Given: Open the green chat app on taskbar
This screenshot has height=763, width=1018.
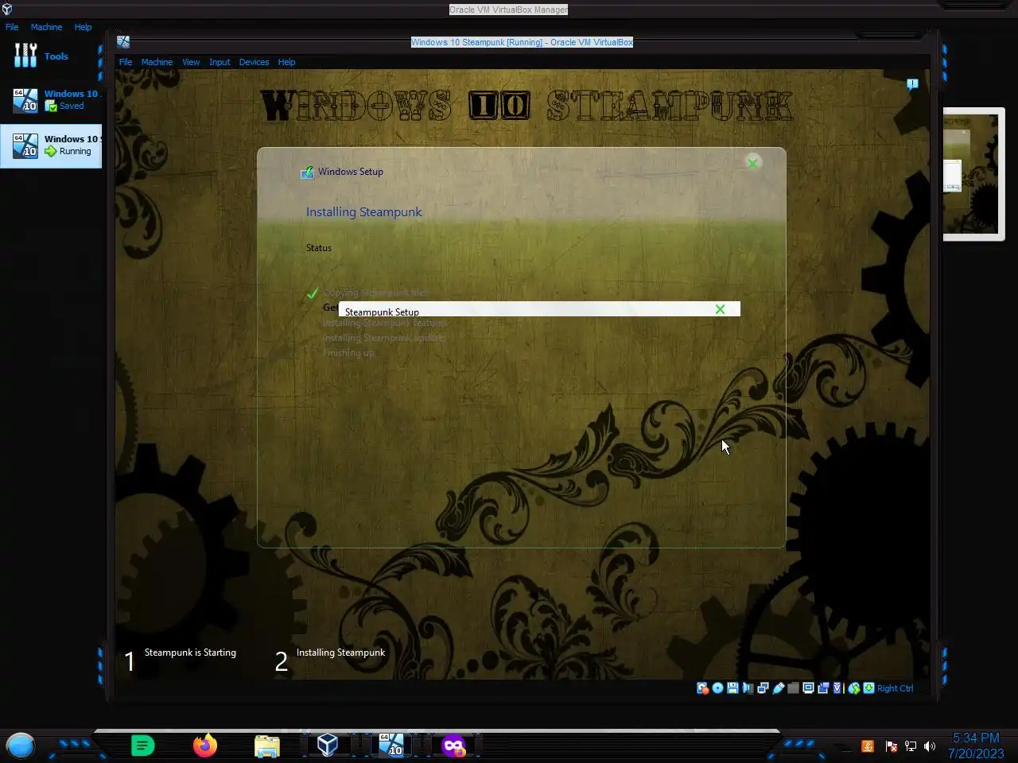Looking at the screenshot, I should point(142,746).
